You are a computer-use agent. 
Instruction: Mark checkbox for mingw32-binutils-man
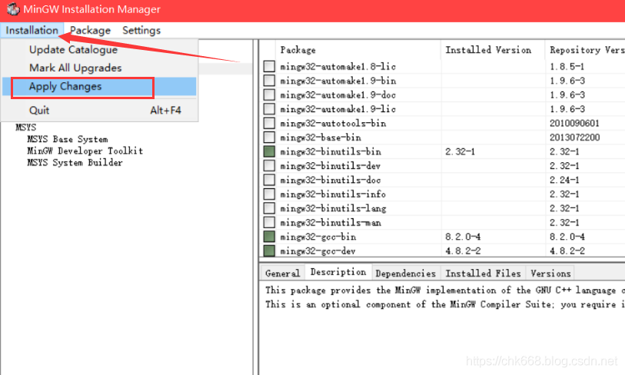[x=269, y=222]
